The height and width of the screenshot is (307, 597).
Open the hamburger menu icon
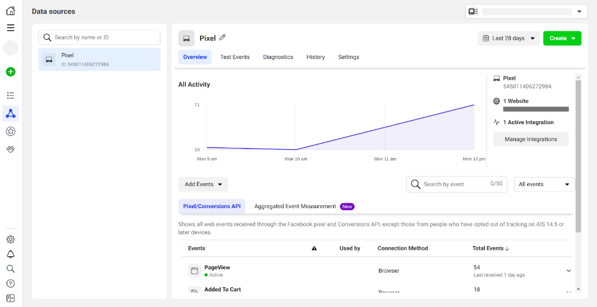click(10, 27)
